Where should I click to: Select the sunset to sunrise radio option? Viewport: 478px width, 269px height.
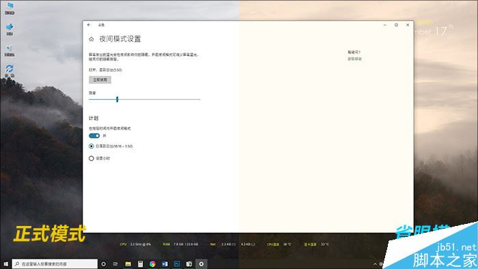click(91, 146)
